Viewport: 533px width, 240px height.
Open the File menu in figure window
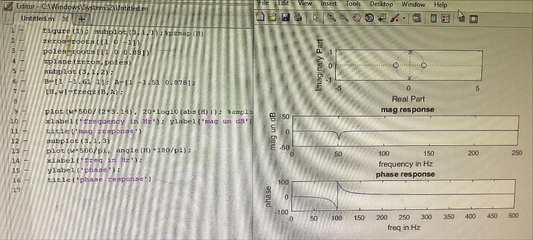click(263, 3)
